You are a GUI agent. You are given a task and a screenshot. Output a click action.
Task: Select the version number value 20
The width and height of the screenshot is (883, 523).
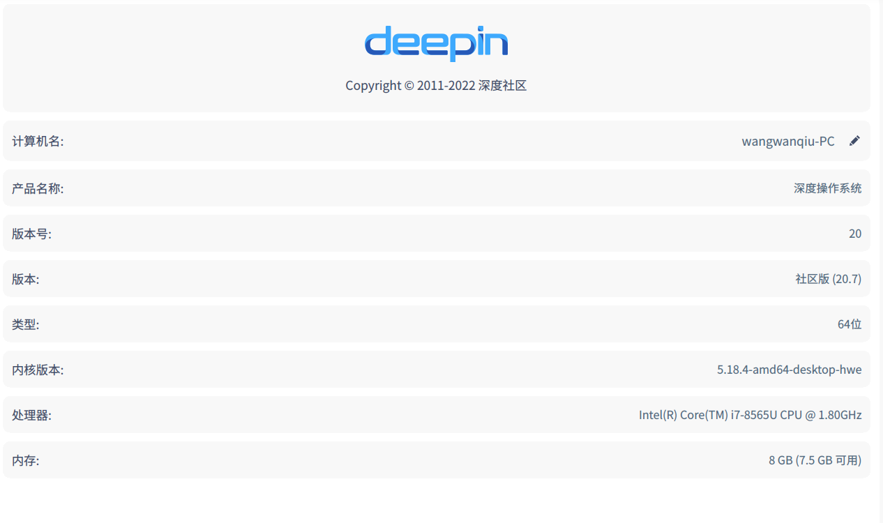(855, 234)
